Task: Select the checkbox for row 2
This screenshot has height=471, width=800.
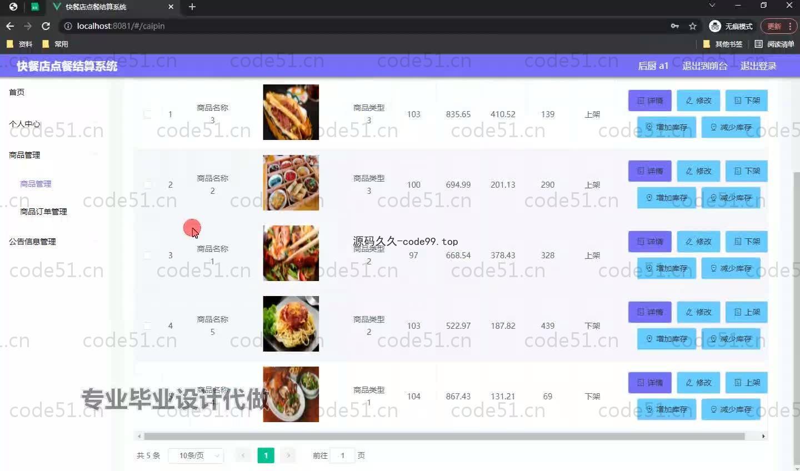Action: pyautogui.click(x=147, y=185)
